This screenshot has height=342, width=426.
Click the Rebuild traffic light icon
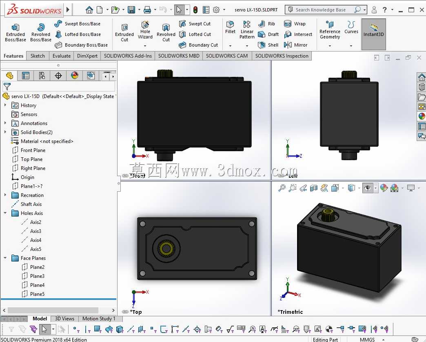point(195,10)
